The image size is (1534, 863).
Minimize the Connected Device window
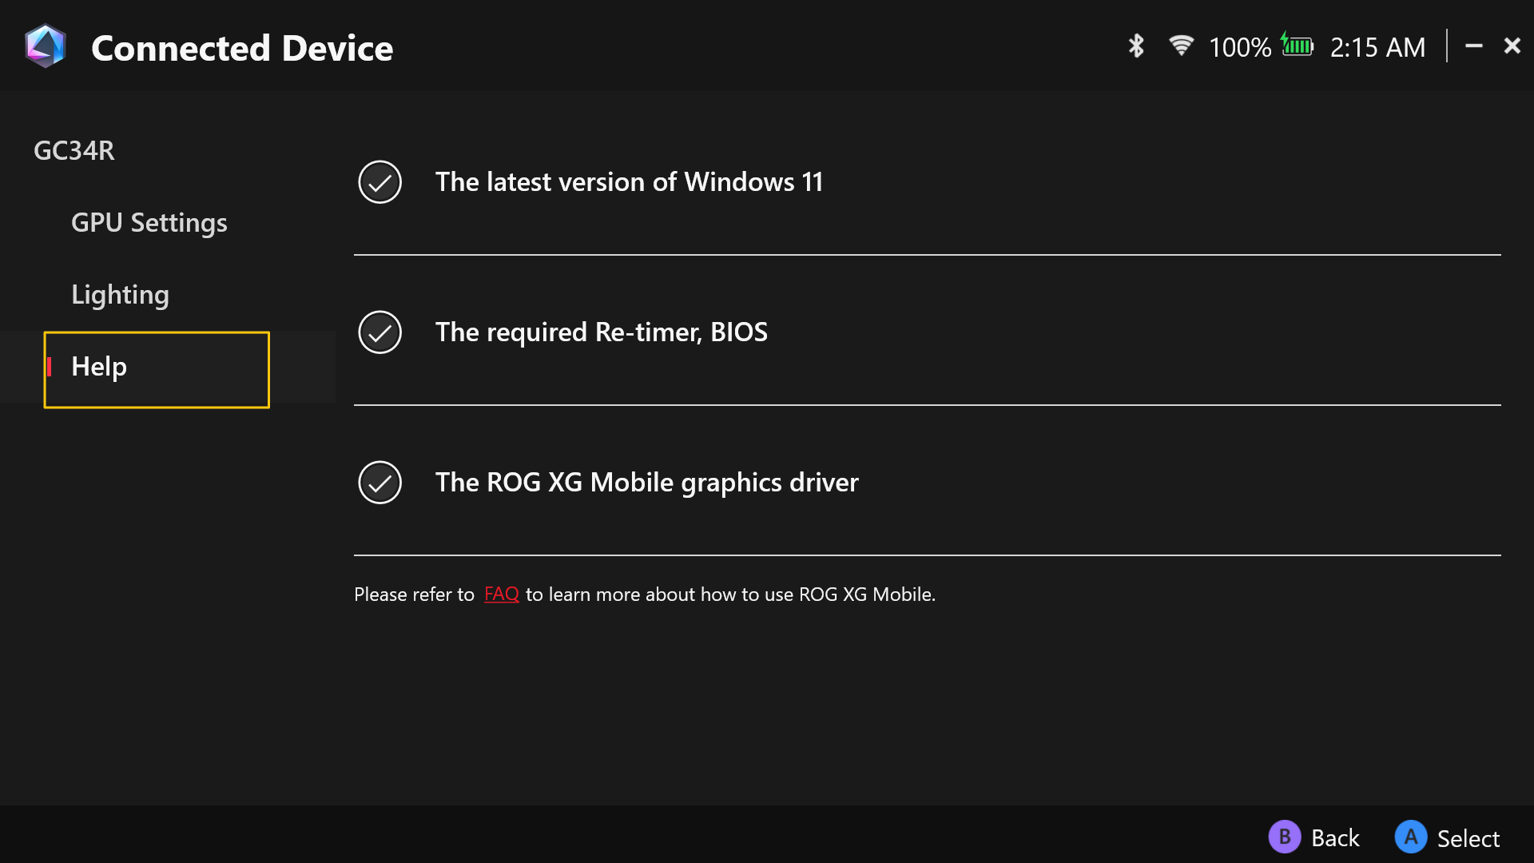pyautogui.click(x=1473, y=46)
